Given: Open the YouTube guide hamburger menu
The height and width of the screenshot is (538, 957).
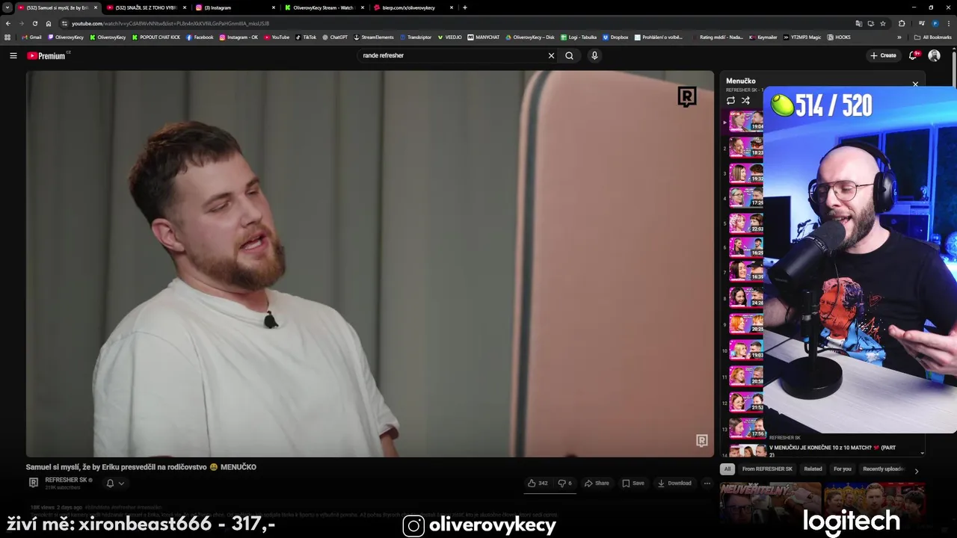Looking at the screenshot, I should [x=13, y=55].
